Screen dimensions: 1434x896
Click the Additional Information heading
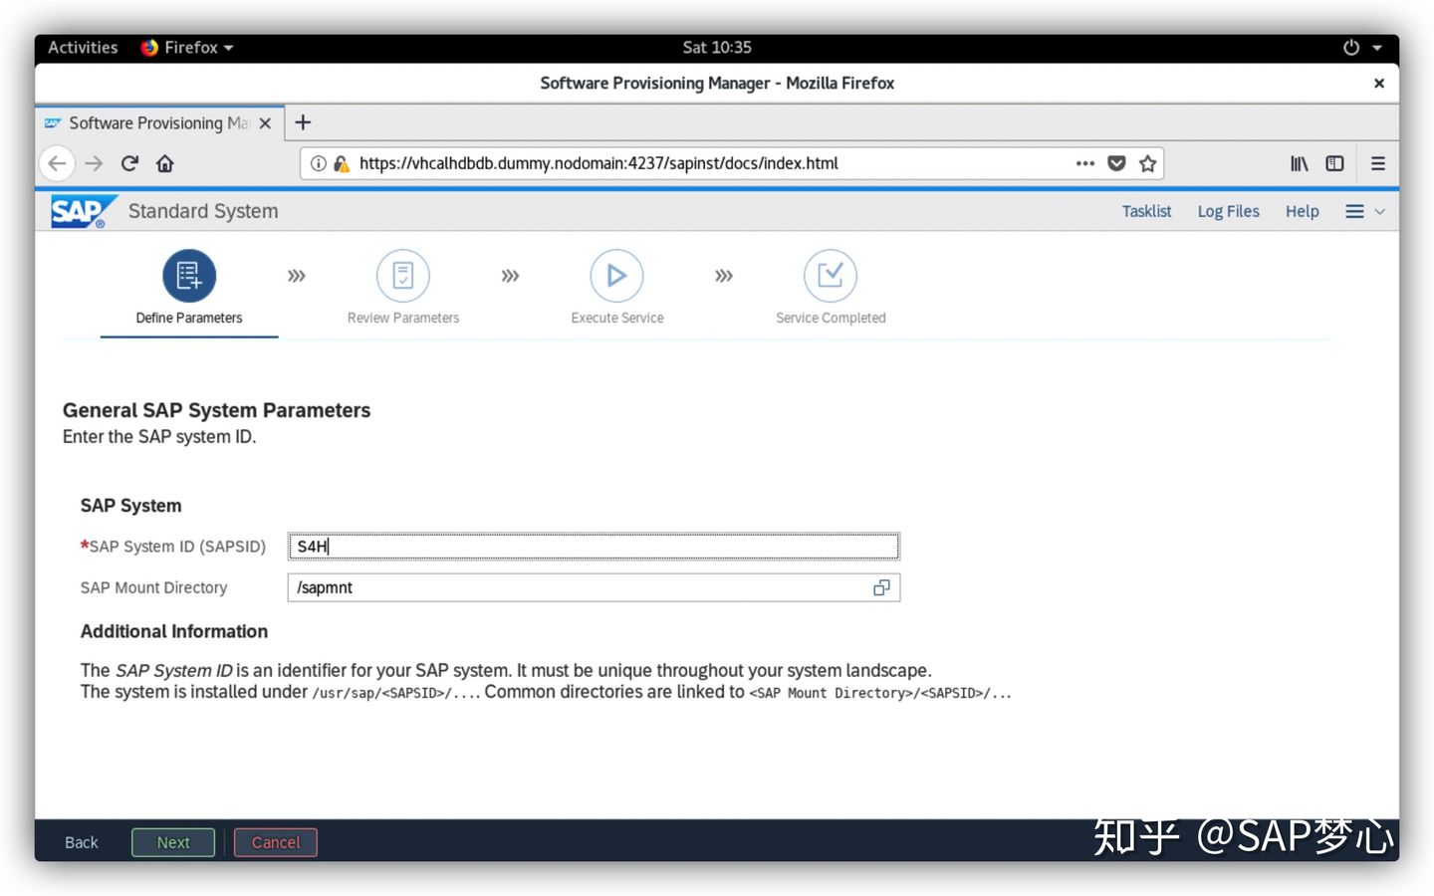(x=174, y=631)
